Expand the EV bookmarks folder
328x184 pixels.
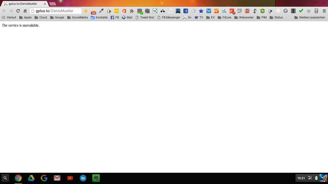point(210,17)
